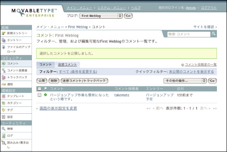The height and width of the screenshot is (152, 227).
Task: Click the 未公開のコメントを表示する quick filter link
Action: [191, 71]
